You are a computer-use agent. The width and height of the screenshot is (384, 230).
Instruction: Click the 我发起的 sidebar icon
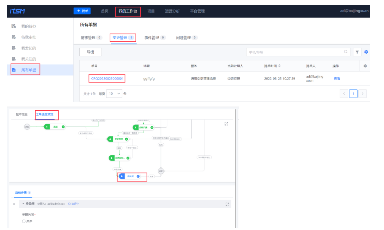(x=13, y=48)
